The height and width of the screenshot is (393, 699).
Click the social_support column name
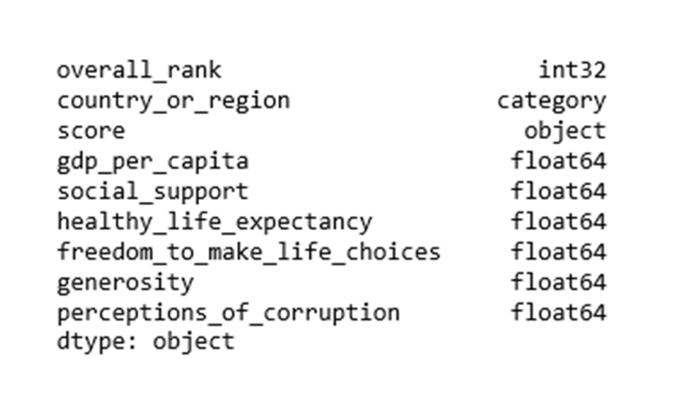[x=153, y=192]
